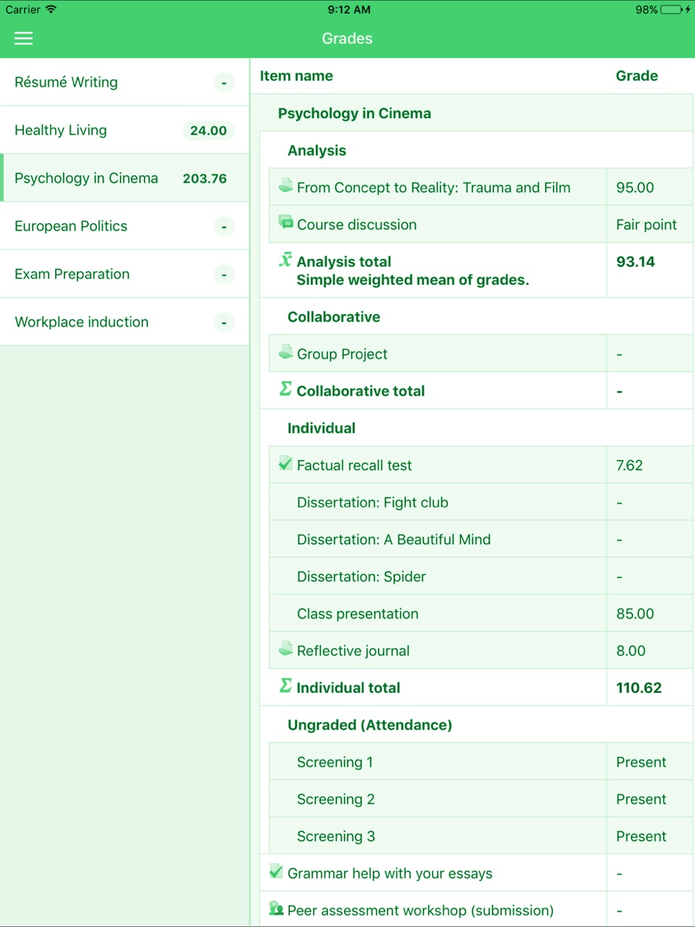Tap Dissertation: A Beautiful Mind row
695x927 pixels.
click(x=481, y=539)
